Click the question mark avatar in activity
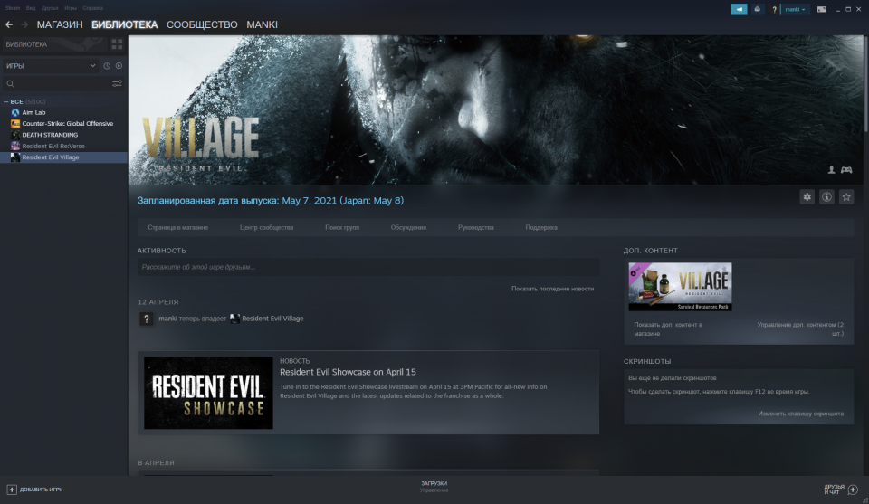Viewport: 869px width, 504px height. click(146, 319)
